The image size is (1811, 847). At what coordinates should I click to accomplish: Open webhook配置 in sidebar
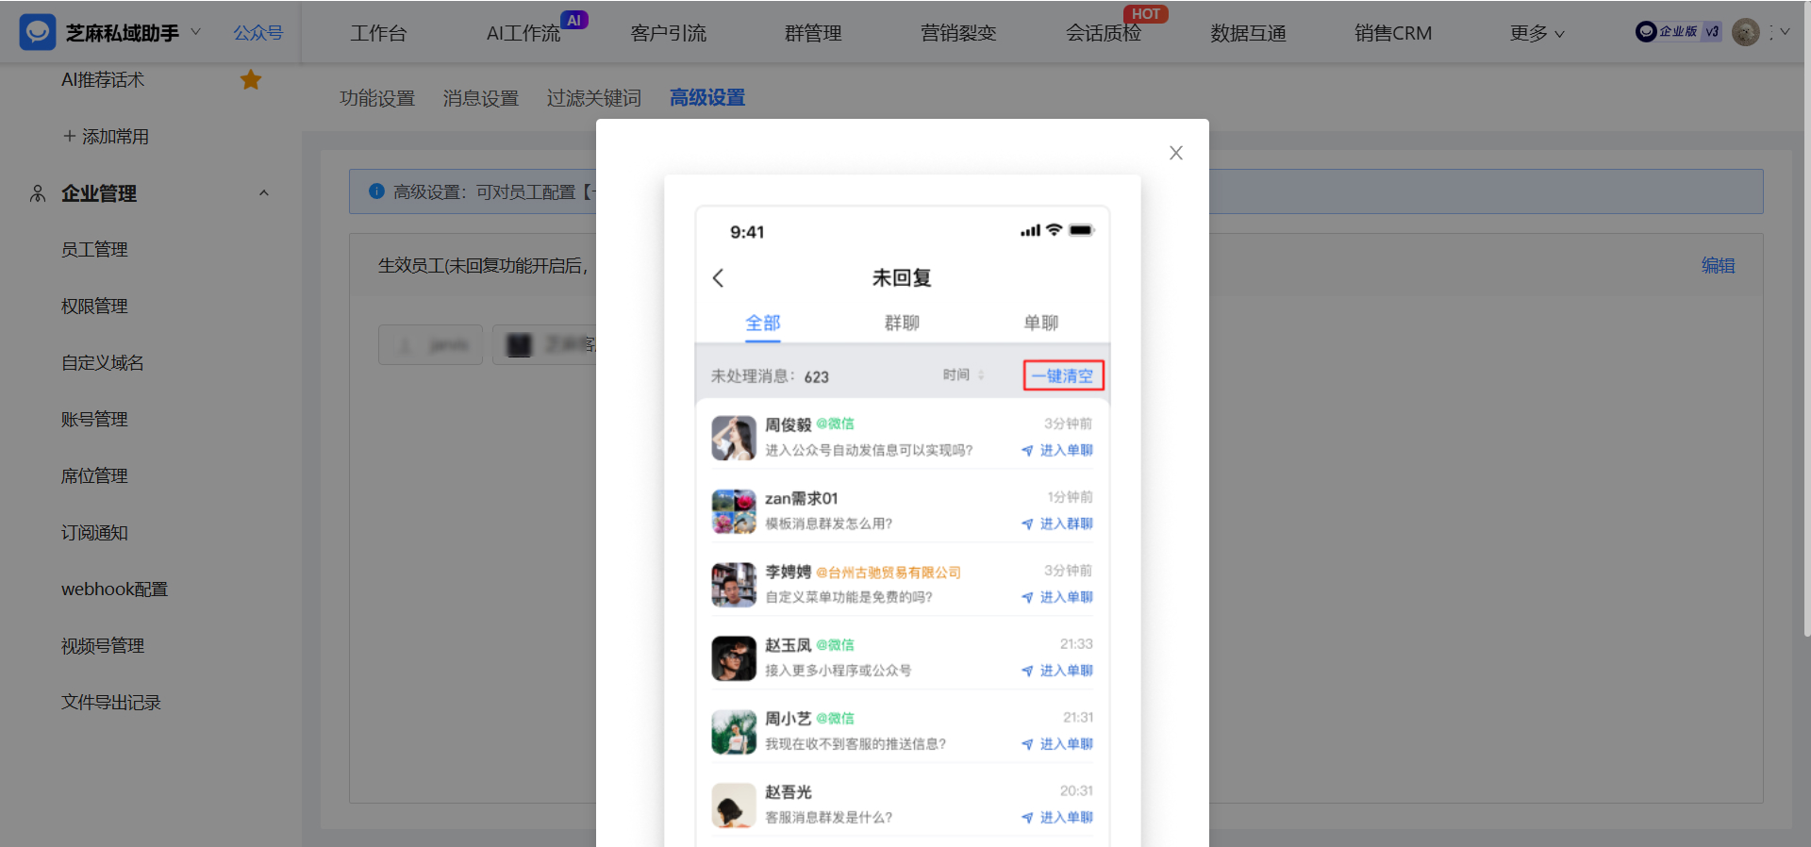click(114, 590)
